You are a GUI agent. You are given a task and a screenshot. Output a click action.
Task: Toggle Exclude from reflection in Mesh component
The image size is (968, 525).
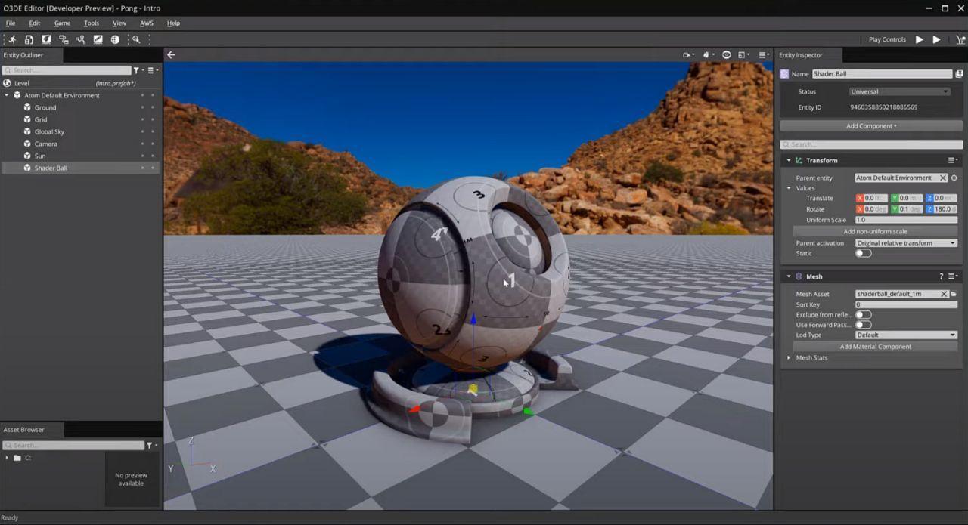coord(862,314)
